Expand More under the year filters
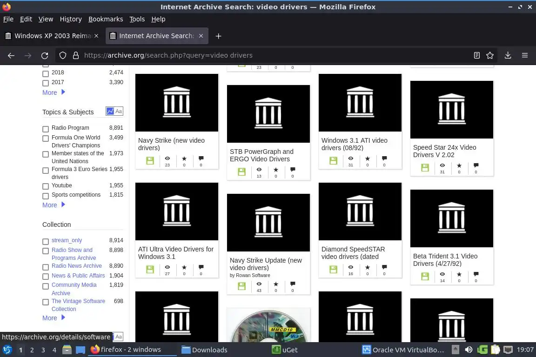The image size is (536, 357). (x=54, y=92)
